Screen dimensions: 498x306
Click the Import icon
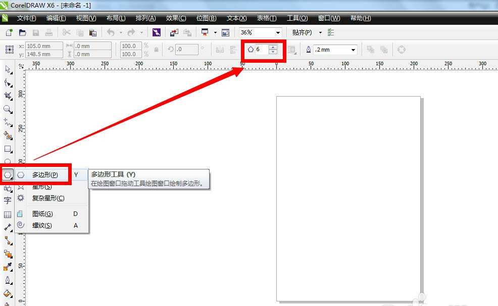pos(174,32)
